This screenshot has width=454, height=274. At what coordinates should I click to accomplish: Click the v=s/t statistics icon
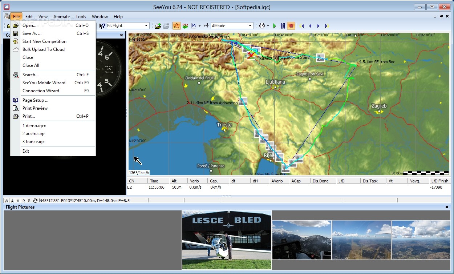(x=206, y=26)
